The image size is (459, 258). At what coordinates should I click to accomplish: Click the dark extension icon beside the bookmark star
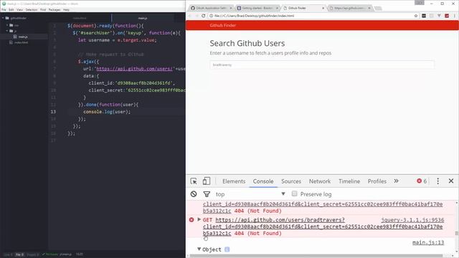coord(424,16)
